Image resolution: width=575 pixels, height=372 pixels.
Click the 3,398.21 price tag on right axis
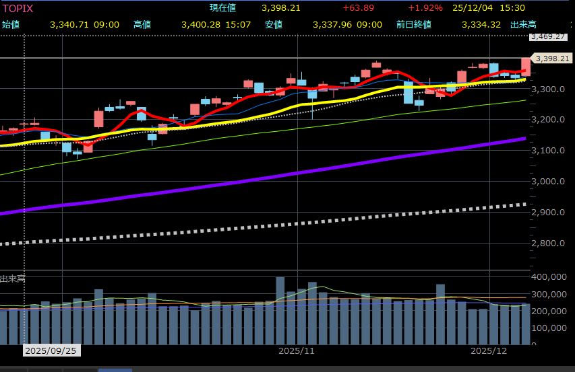[x=553, y=59]
